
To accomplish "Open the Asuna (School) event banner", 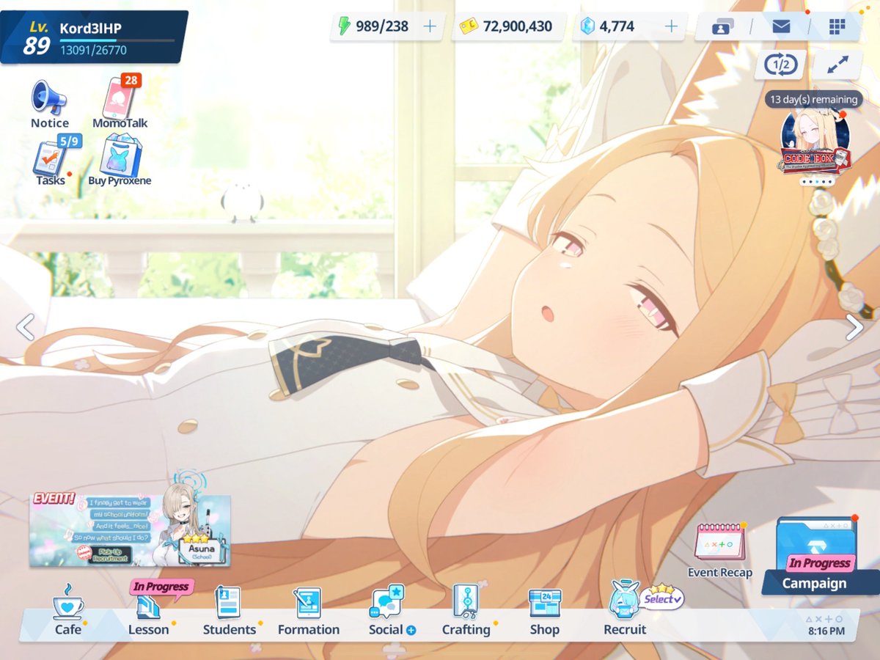I will click(130, 529).
